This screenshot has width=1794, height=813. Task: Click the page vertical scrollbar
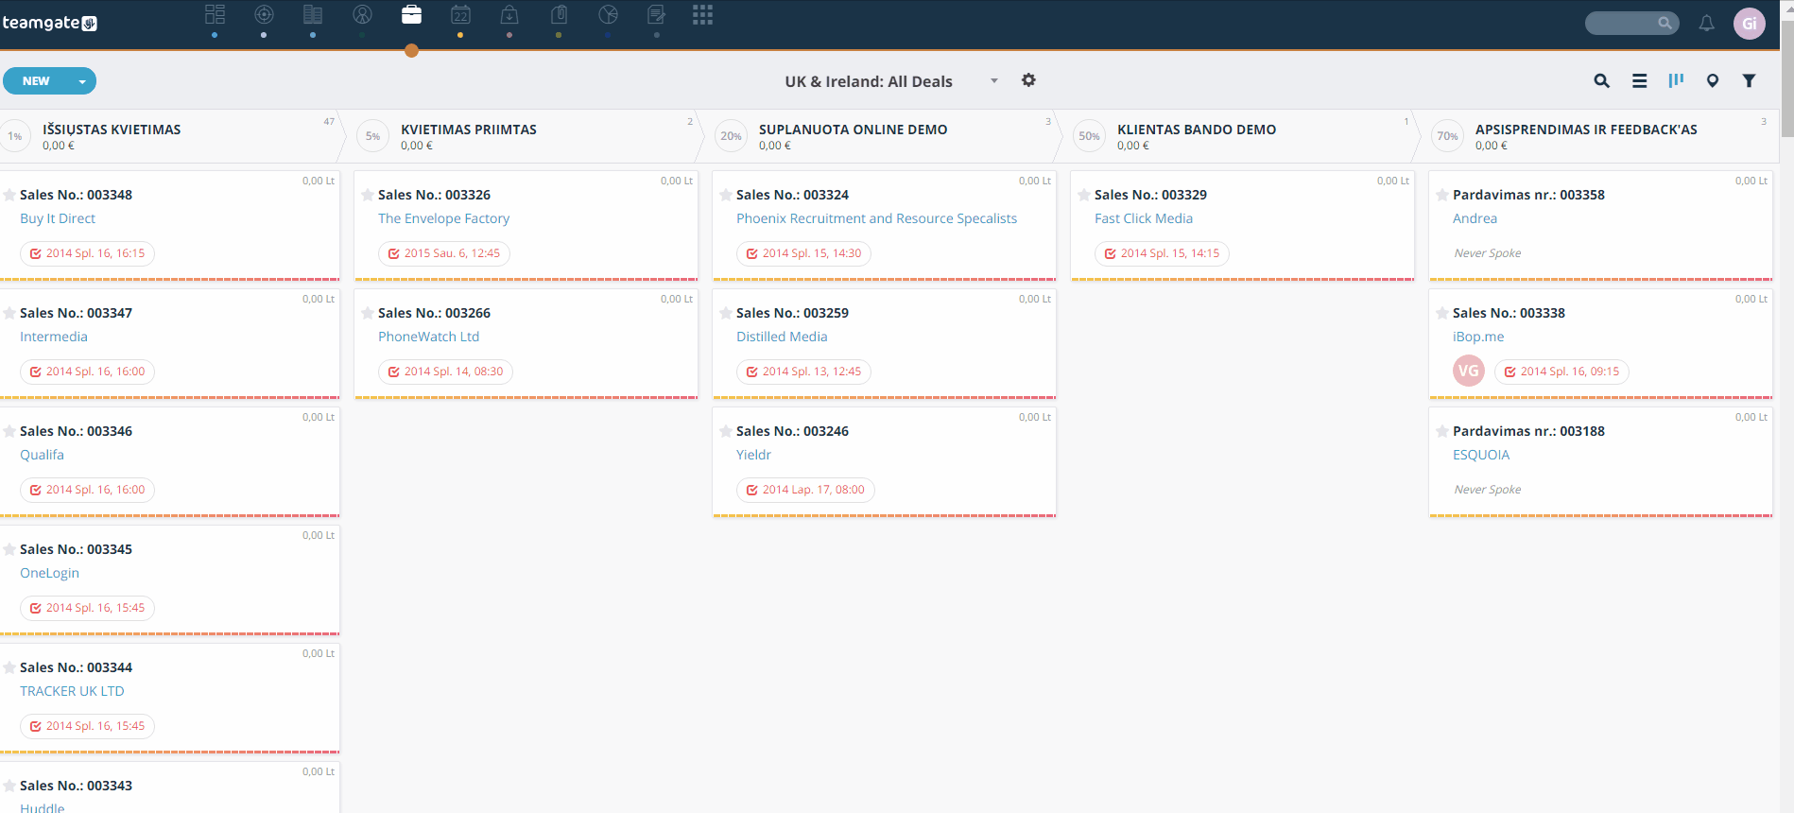(x=1786, y=80)
